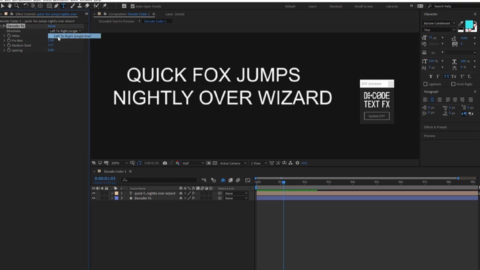Toggle Faux Bold text style
Viewport: 480px width, 270px height.
point(430,76)
